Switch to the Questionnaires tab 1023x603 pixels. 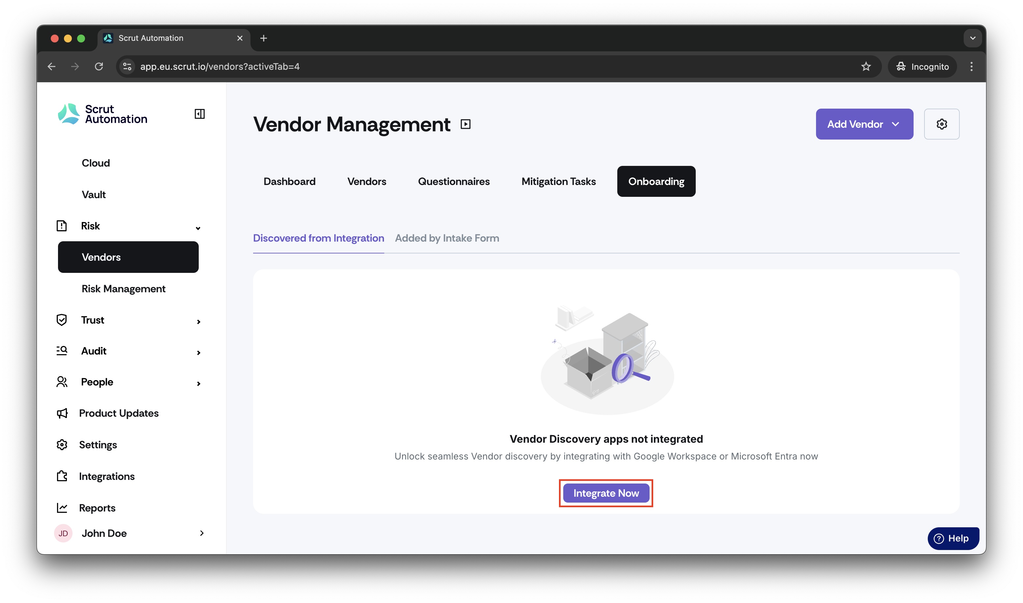pyautogui.click(x=453, y=181)
